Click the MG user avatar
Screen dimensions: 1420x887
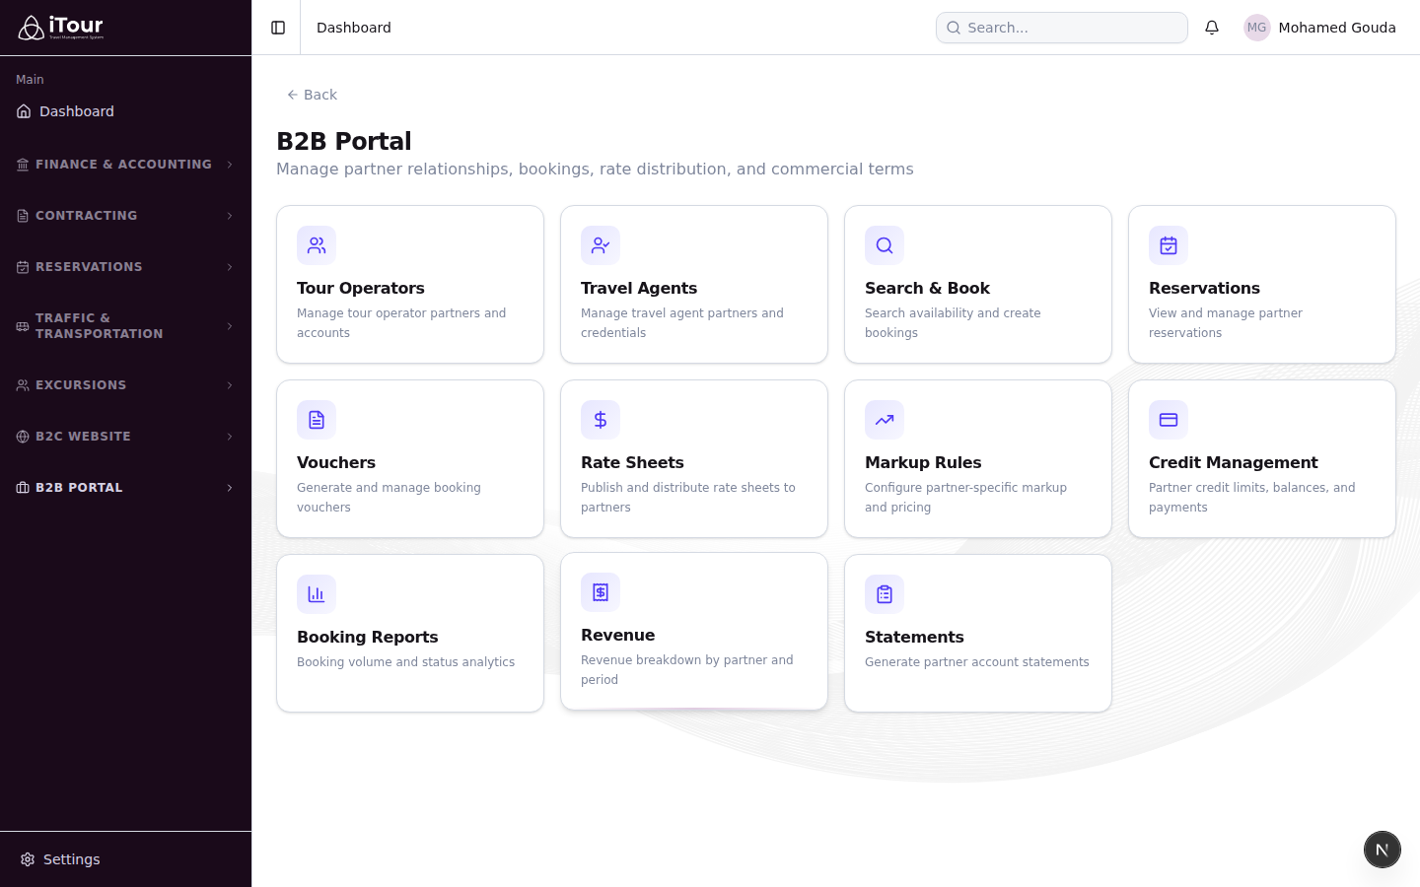click(x=1256, y=28)
